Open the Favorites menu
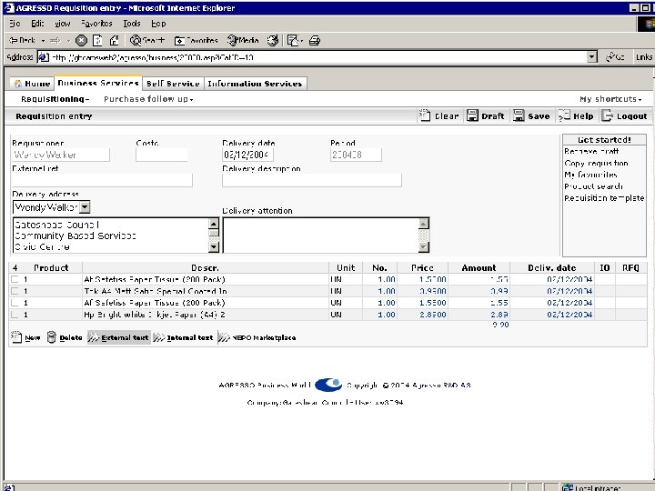Viewport: 655px width, 491px height. coord(96,24)
